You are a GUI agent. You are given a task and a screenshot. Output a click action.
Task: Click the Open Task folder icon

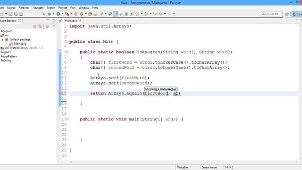coord(95,14)
